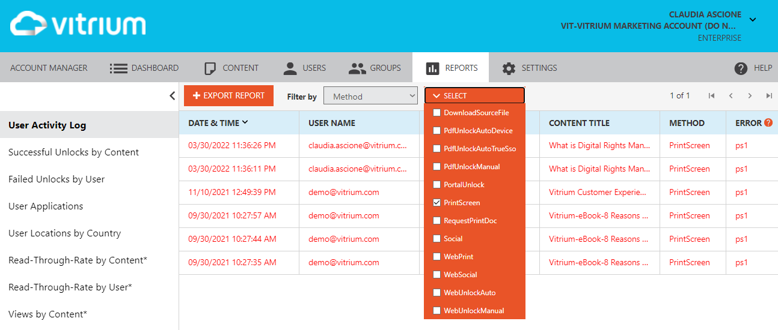This screenshot has height=330, width=778.
Task: Open the Groups tab
Action: 375,68
